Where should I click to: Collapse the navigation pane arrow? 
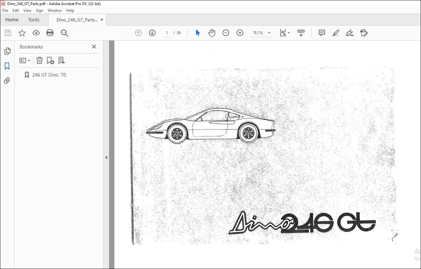[106, 157]
